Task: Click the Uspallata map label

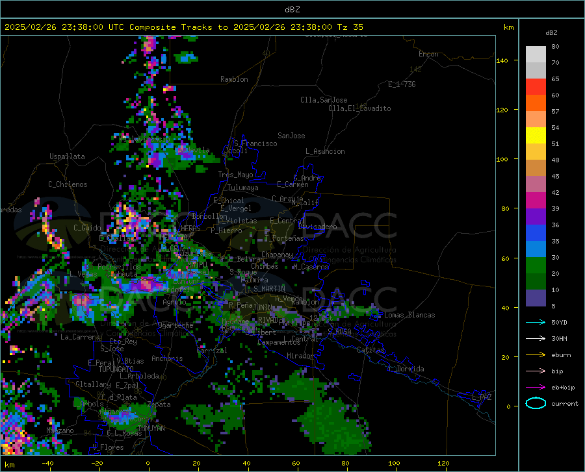Action: click(x=67, y=156)
